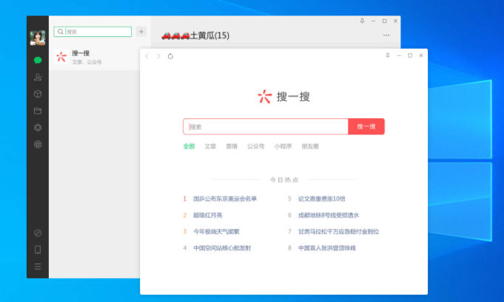The image size is (504, 302).
Task: Click the 土黄瓜(15) chat title
Action: [x=195, y=35]
